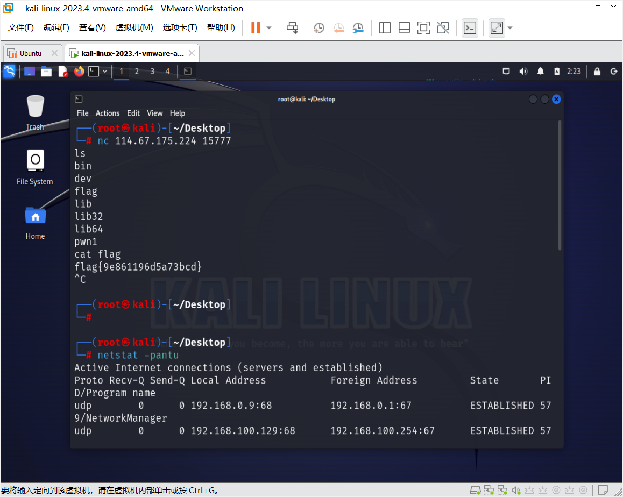Viewport: 623px width, 497px height.
Task: Expand the terminal launcher dropdown arrow
Action: point(105,72)
